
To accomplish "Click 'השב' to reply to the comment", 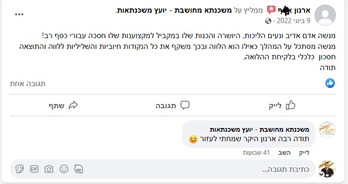I will pos(285,153).
